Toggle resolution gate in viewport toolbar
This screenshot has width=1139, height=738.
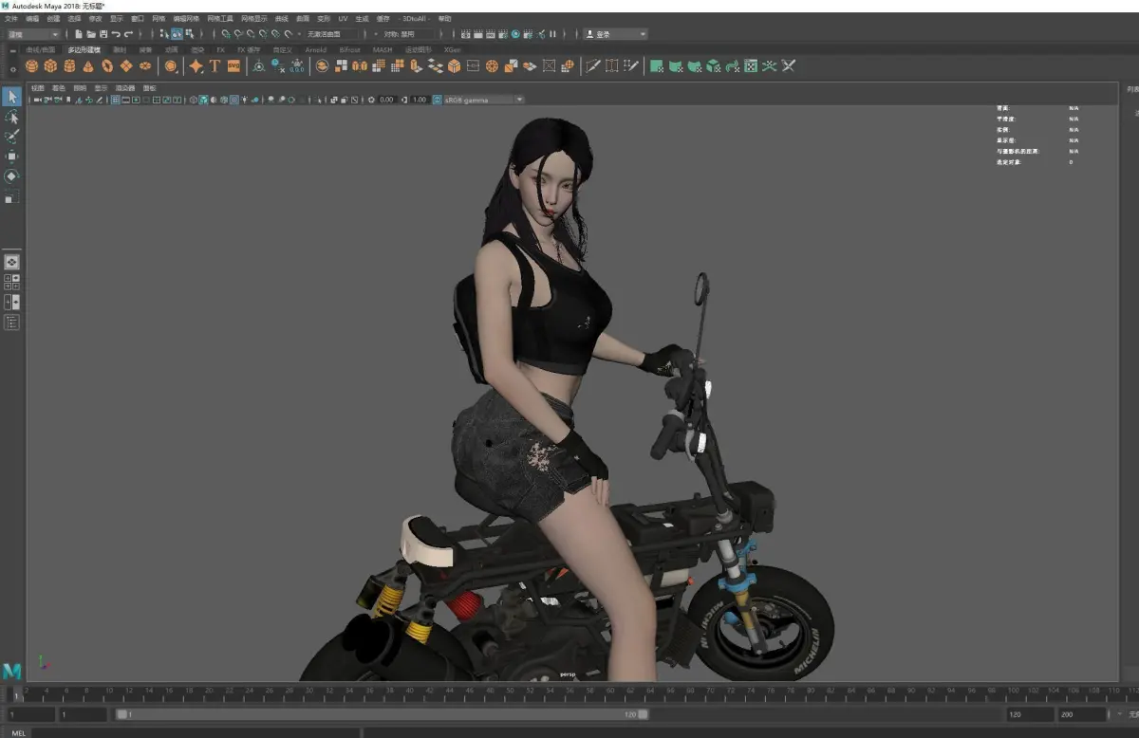pyautogui.click(x=136, y=100)
